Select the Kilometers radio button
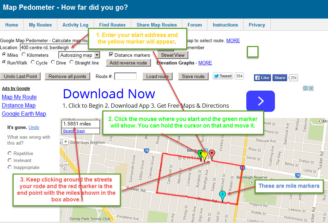328x223 pixels. [24, 55]
